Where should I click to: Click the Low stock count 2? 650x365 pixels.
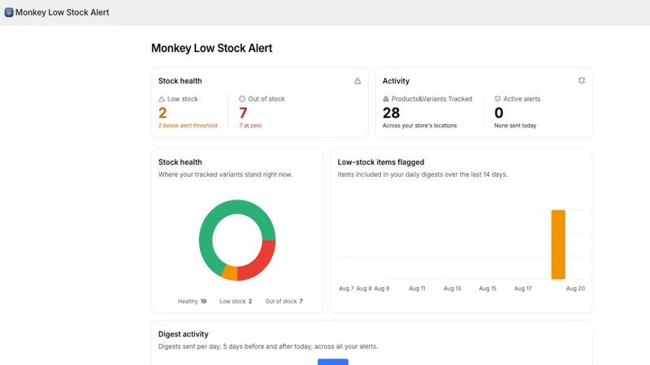click(162, 113)
